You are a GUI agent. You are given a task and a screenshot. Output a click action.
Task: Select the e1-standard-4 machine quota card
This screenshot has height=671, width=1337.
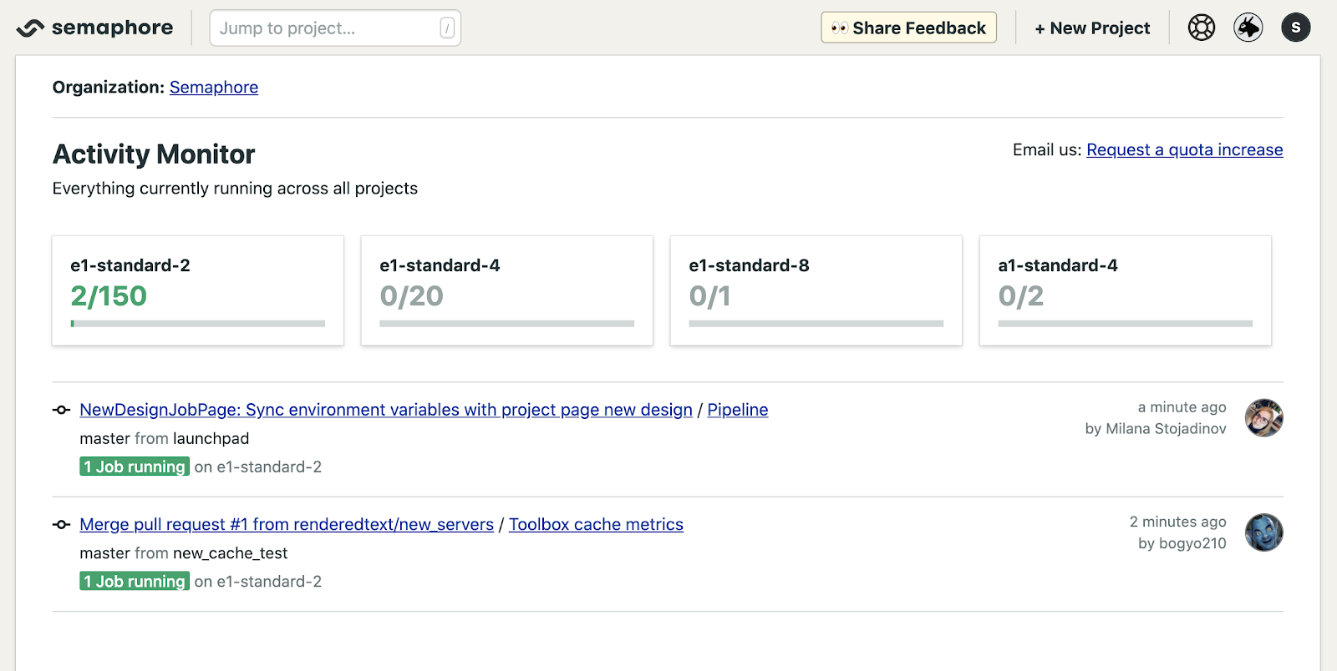click(506, 290)
